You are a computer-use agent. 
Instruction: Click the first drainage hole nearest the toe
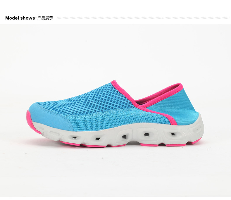point(75,138)
